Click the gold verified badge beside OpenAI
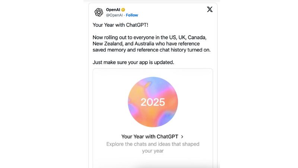The width and height of the screenshot is (298, 168). click(x=123, y=10)
